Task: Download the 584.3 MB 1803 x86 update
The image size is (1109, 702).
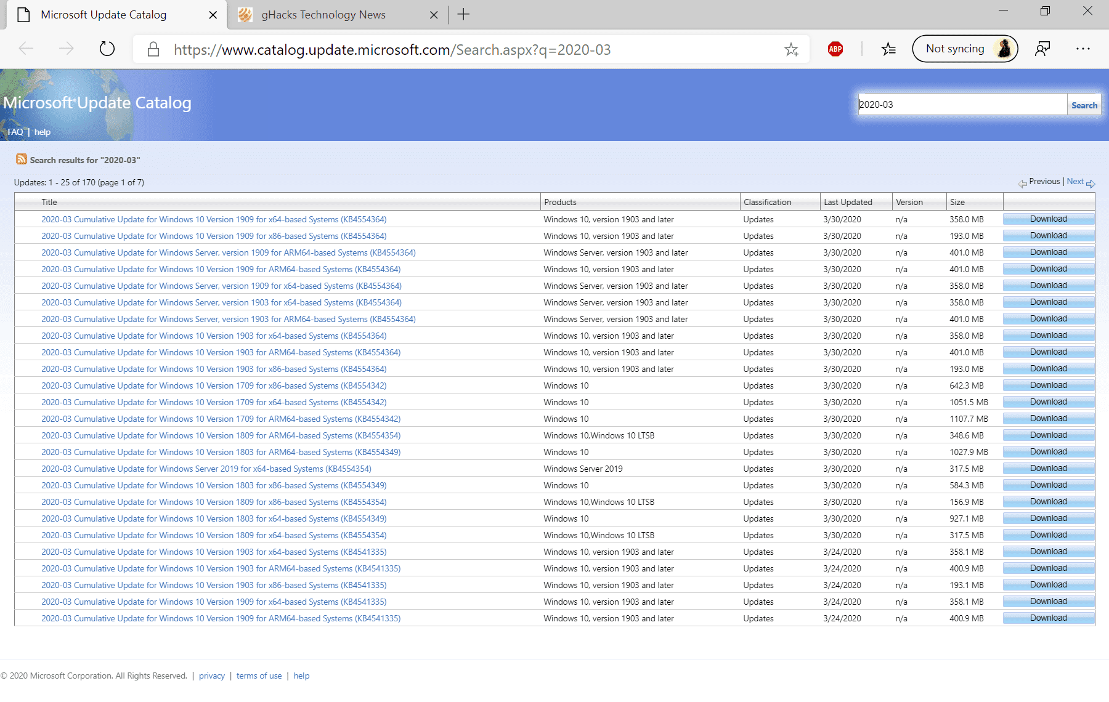Action: [1049, 485]
